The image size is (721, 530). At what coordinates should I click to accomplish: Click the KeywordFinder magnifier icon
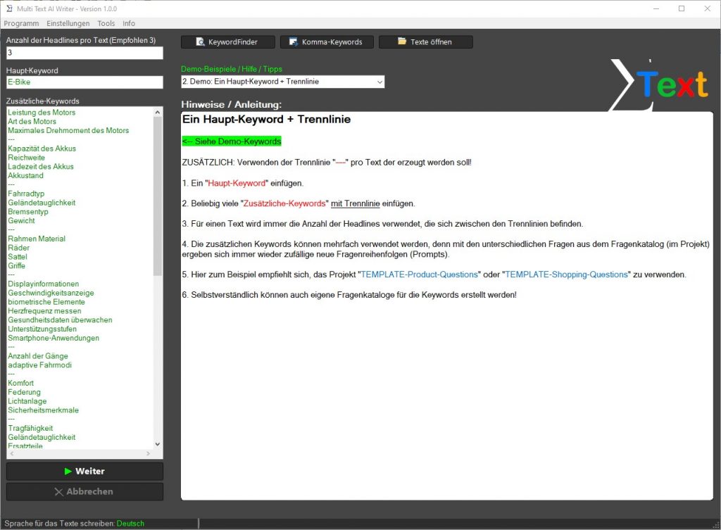[200, 42]
